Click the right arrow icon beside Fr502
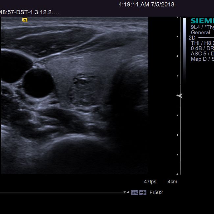The width and height of the screenshot is (214, 214). point(143,193)
